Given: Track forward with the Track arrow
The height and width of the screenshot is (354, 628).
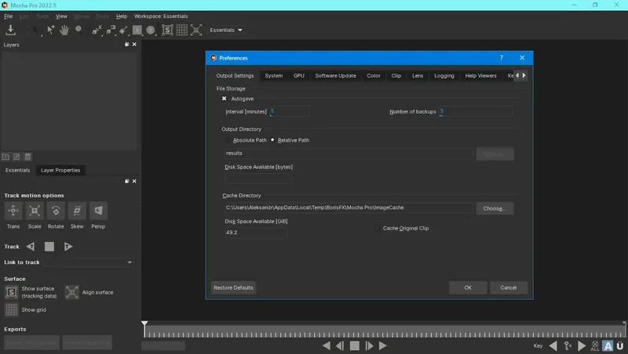Looking at the screenshot, I should click(x=68, y=247).
